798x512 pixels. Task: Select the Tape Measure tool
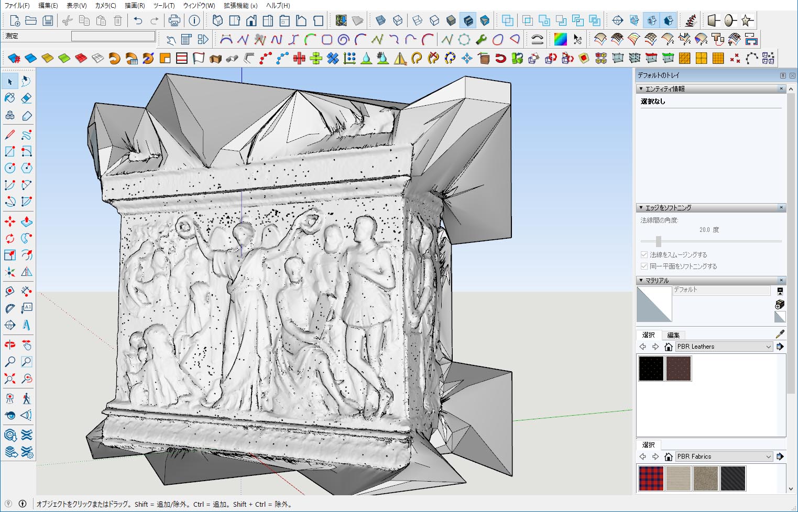point(9,292)
